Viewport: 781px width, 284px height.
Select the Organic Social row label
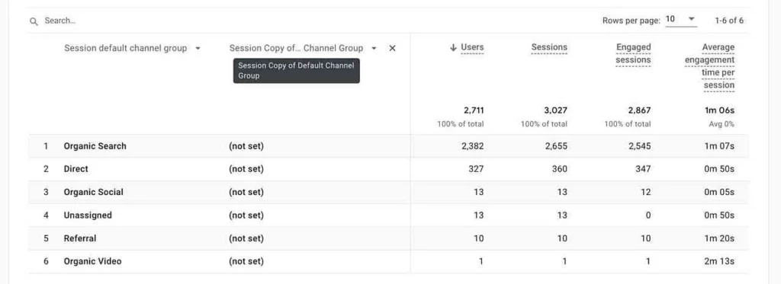94,192
